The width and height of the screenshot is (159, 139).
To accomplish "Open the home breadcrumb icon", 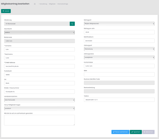I will 35,4.
